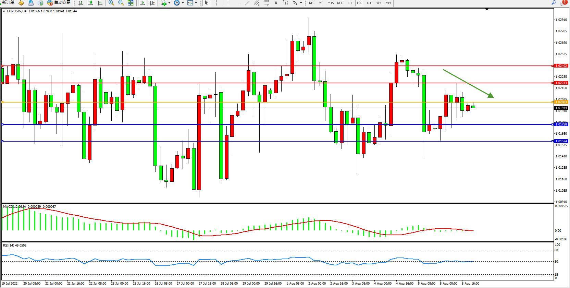Open search with the magnifier icon
The image size is (570, 288).
point(554,3)
